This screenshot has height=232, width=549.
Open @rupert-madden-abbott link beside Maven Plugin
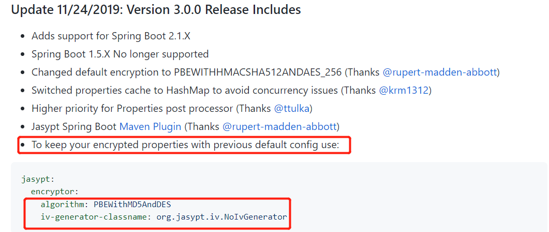tap(279, 126)
